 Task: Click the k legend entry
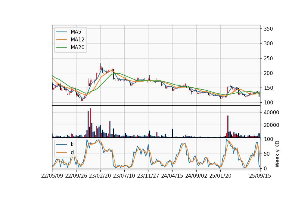click(x=72, y=144)
